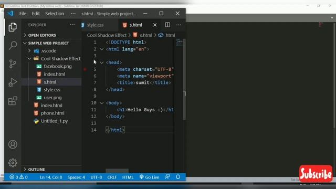Click Ln 14, Col 8 position indicator
The image size is (336, 189).
click(x=51, y=177)
